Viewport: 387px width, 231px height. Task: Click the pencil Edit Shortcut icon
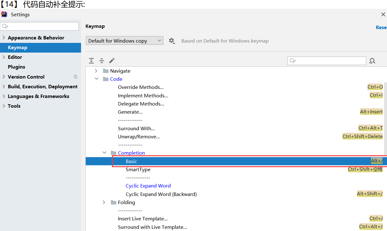tap(112, 61)
